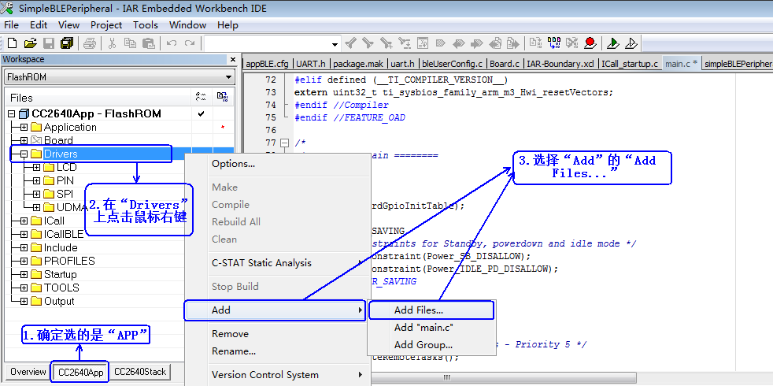Expand the Output folder
Viewport: 773px width, 386px height.
[24, 301]
